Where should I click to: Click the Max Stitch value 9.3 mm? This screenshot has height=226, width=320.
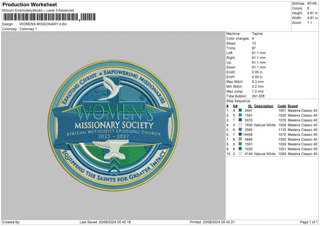tap(258, 82)
